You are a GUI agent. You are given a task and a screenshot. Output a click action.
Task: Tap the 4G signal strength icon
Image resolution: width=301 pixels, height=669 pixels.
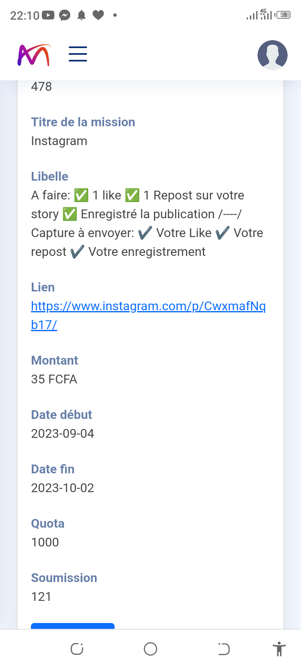(x=266, y=15)
